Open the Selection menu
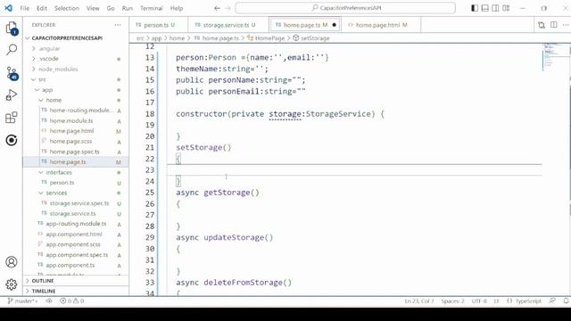The image size is (571, 321). pyautogui.click(x=67, y=8)
